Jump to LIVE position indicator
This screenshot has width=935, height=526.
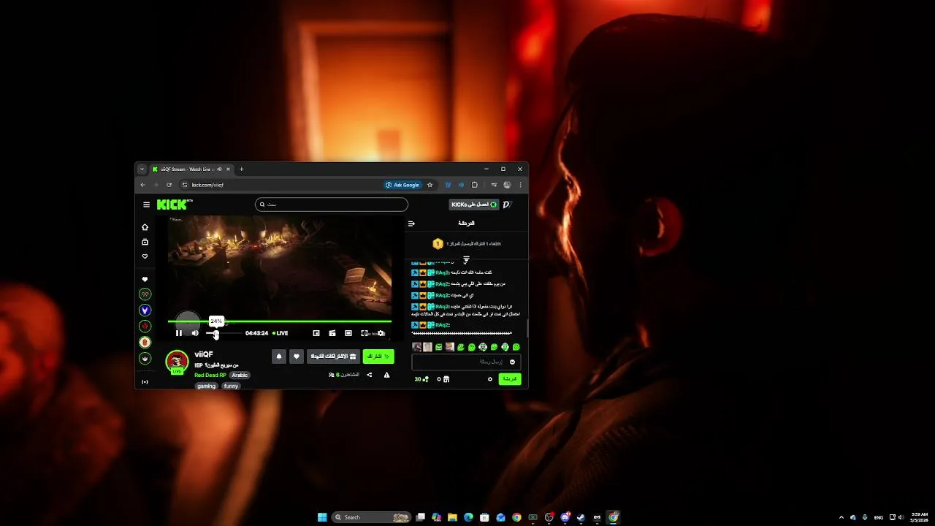(280, 333)
